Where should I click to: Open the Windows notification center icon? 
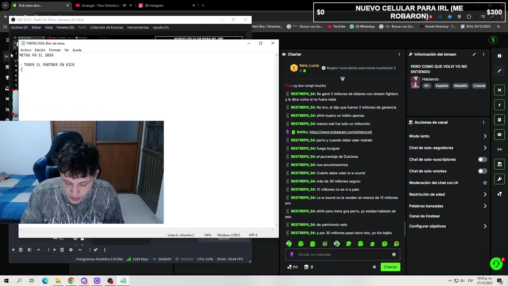pos(500,281)
